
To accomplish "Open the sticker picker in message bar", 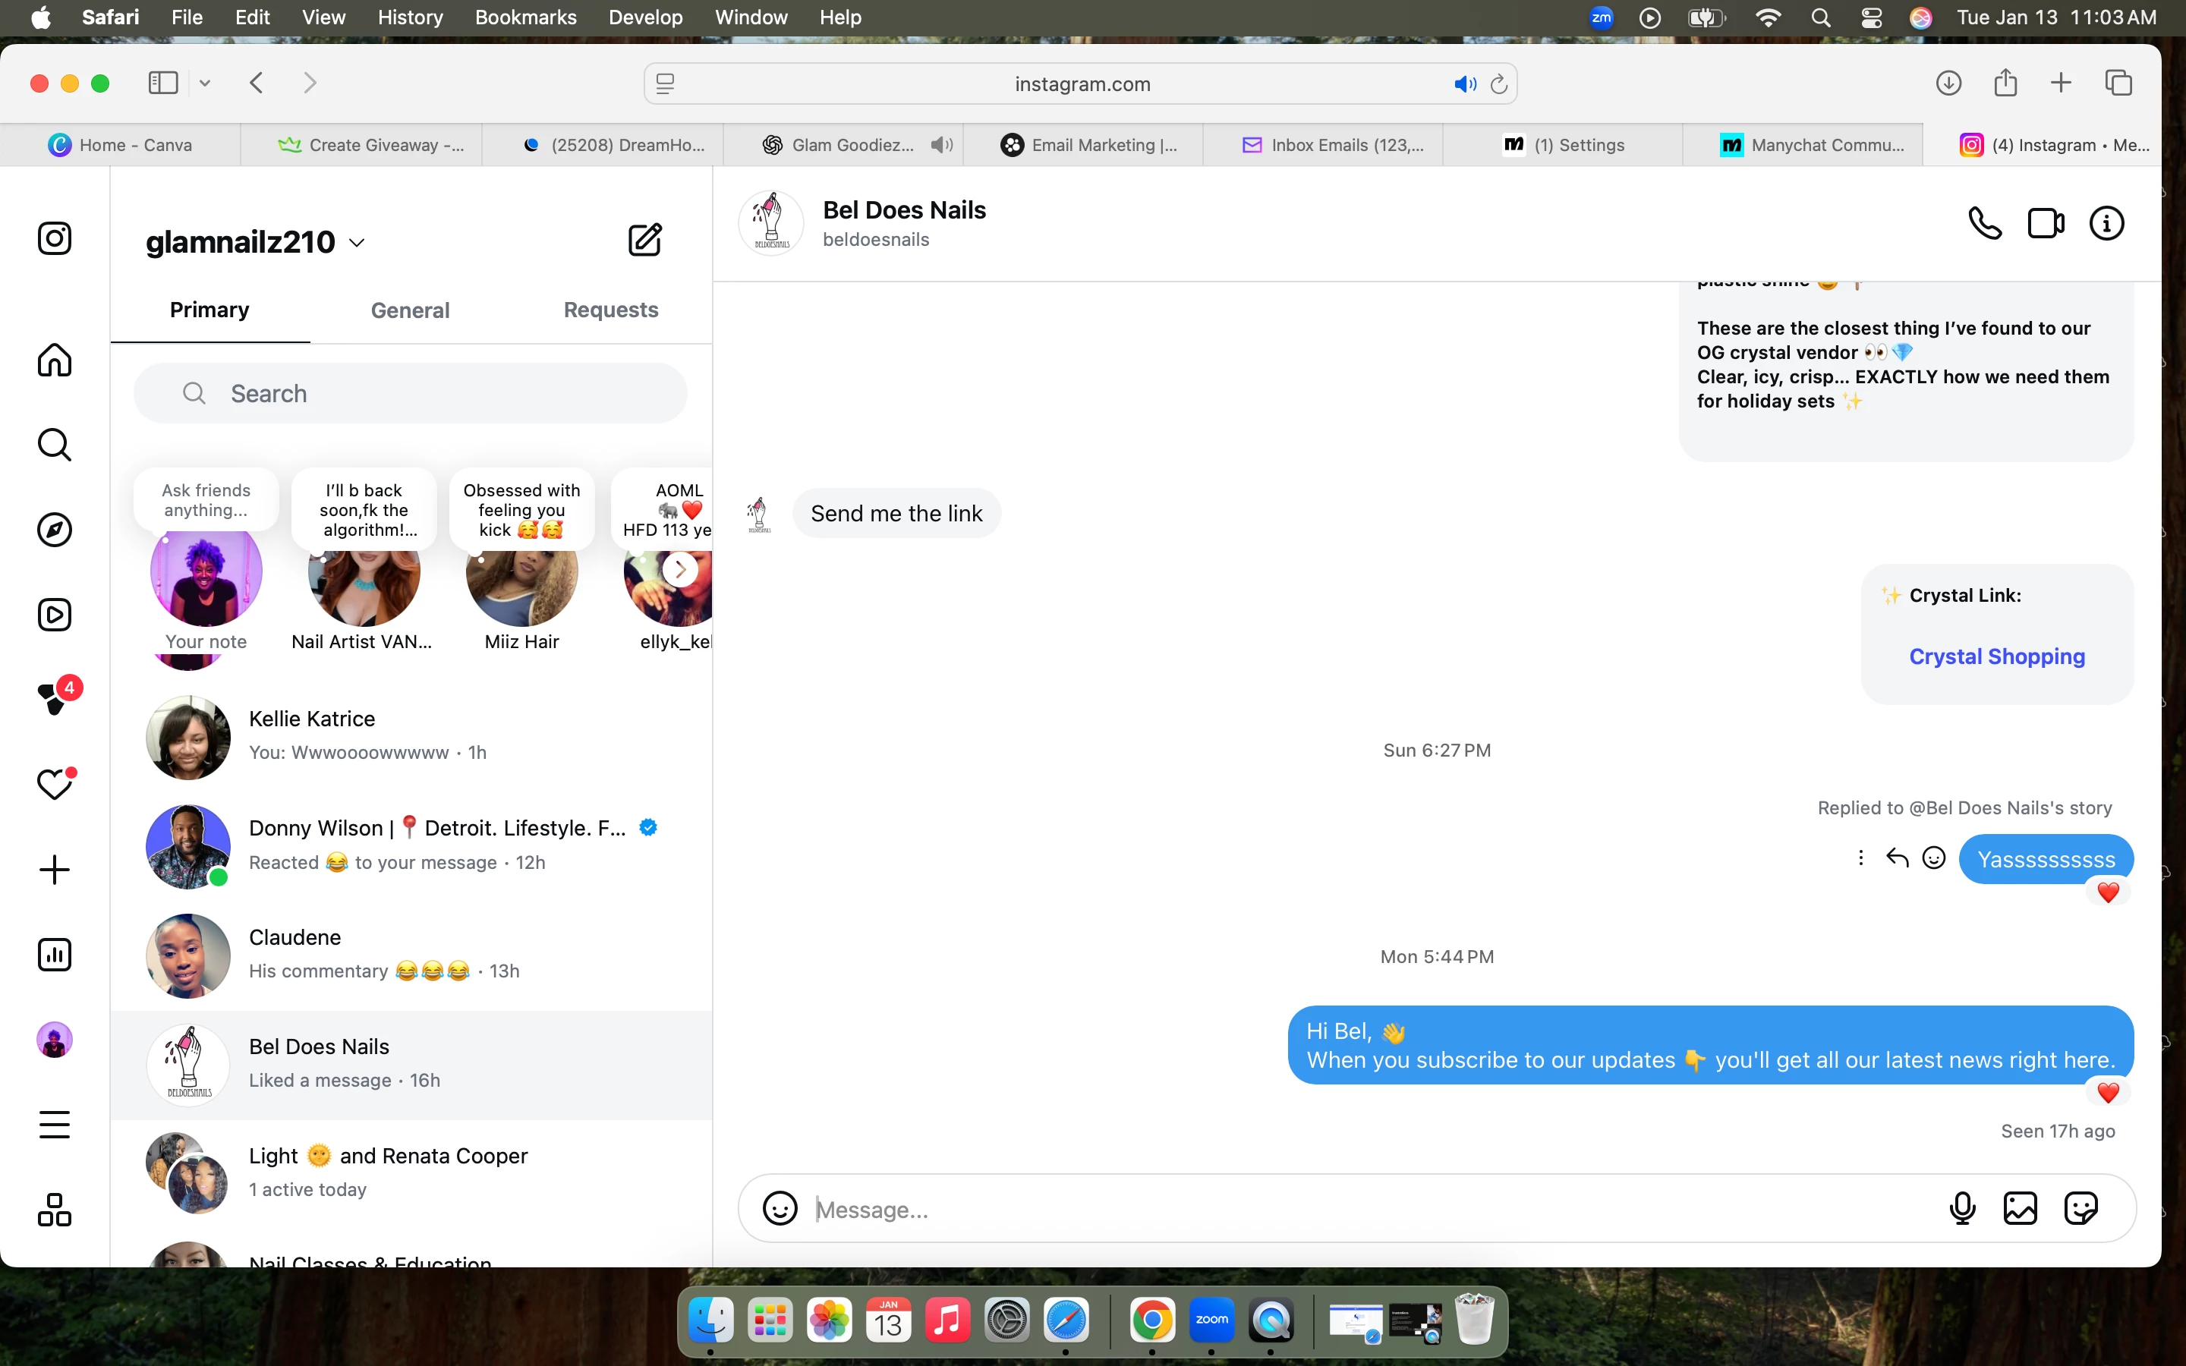I will click(x=2080, y=1208).
